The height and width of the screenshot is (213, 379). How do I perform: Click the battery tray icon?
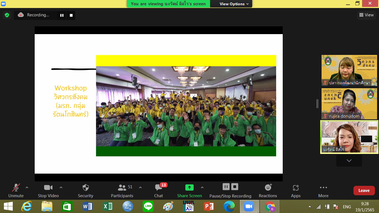(327, 207)
